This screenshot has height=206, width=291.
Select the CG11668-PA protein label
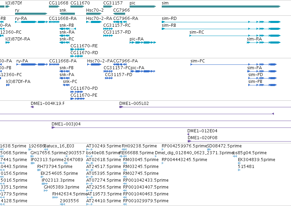tap(63, 61)
